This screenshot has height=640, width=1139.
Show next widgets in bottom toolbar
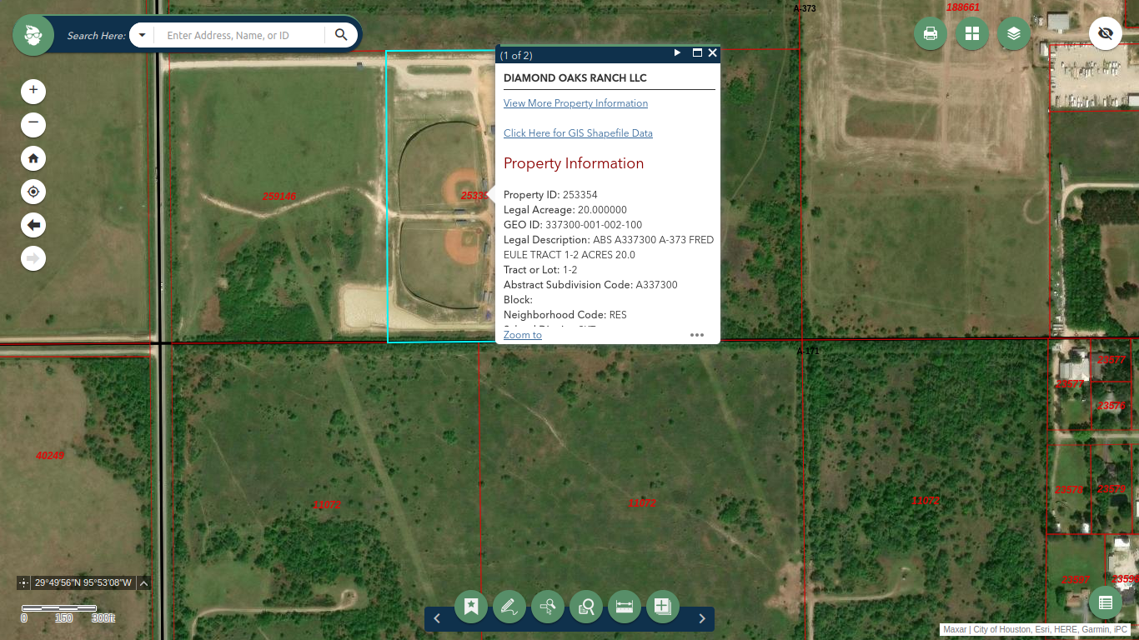pos(702,618)
